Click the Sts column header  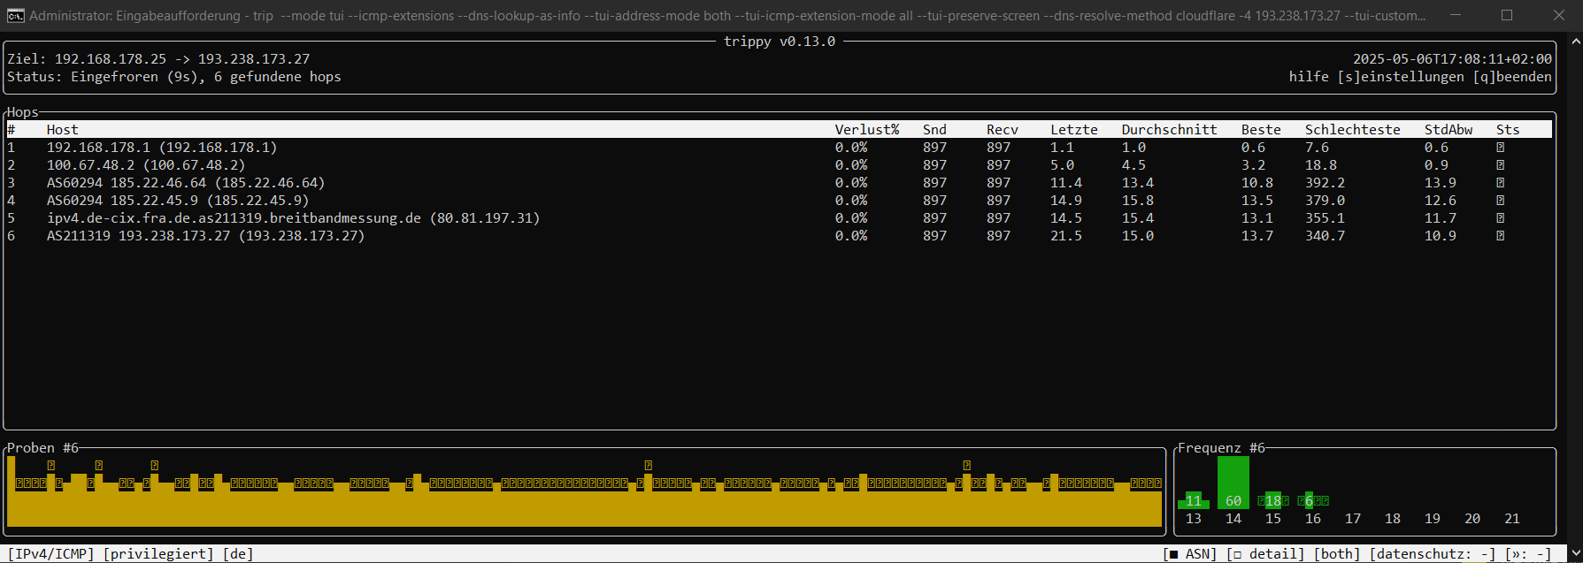[x=1508, y=130]
